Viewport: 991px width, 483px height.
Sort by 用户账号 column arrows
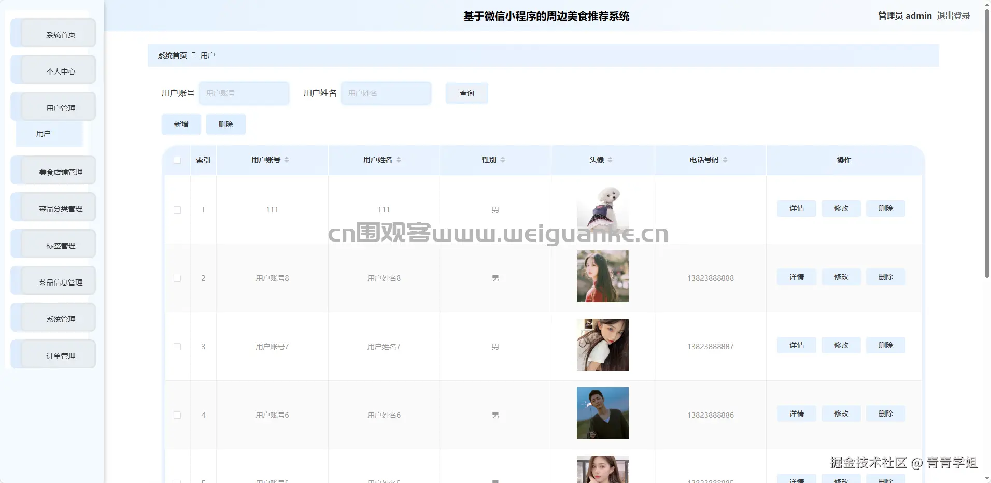click(287, 160)
